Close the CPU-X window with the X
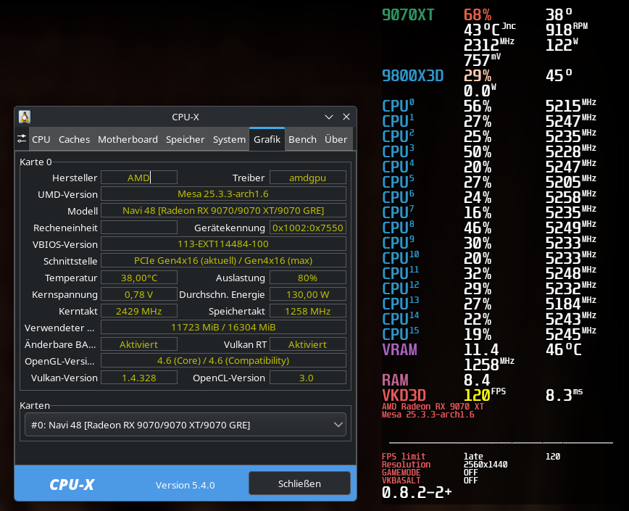Image resolution: width=629 pixels, height=511 pixels. [x=346, y=117]
